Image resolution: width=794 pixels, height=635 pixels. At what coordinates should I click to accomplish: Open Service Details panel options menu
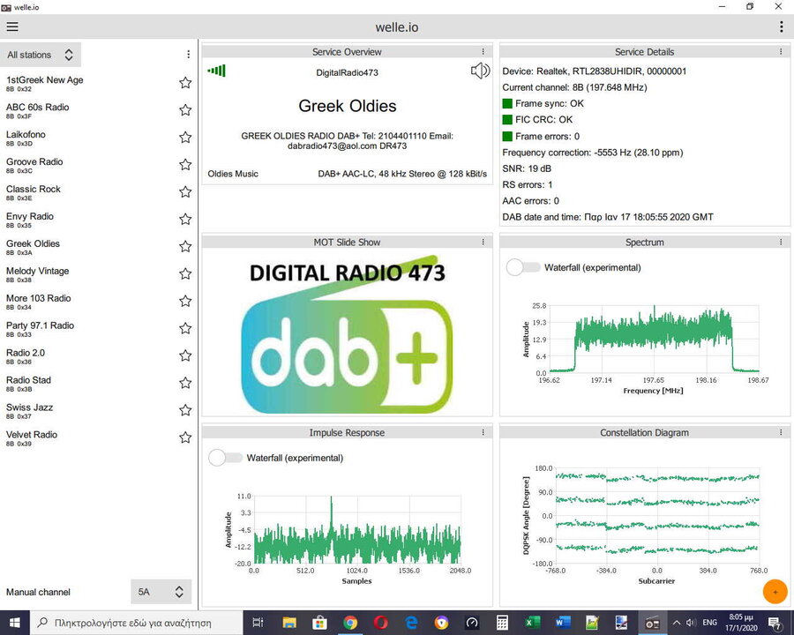pos(781,52)
